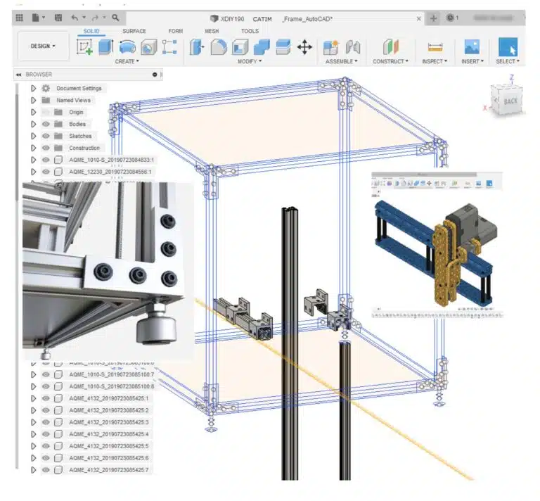
Task: Click the Save disk icon
Action: coord(58,18)
